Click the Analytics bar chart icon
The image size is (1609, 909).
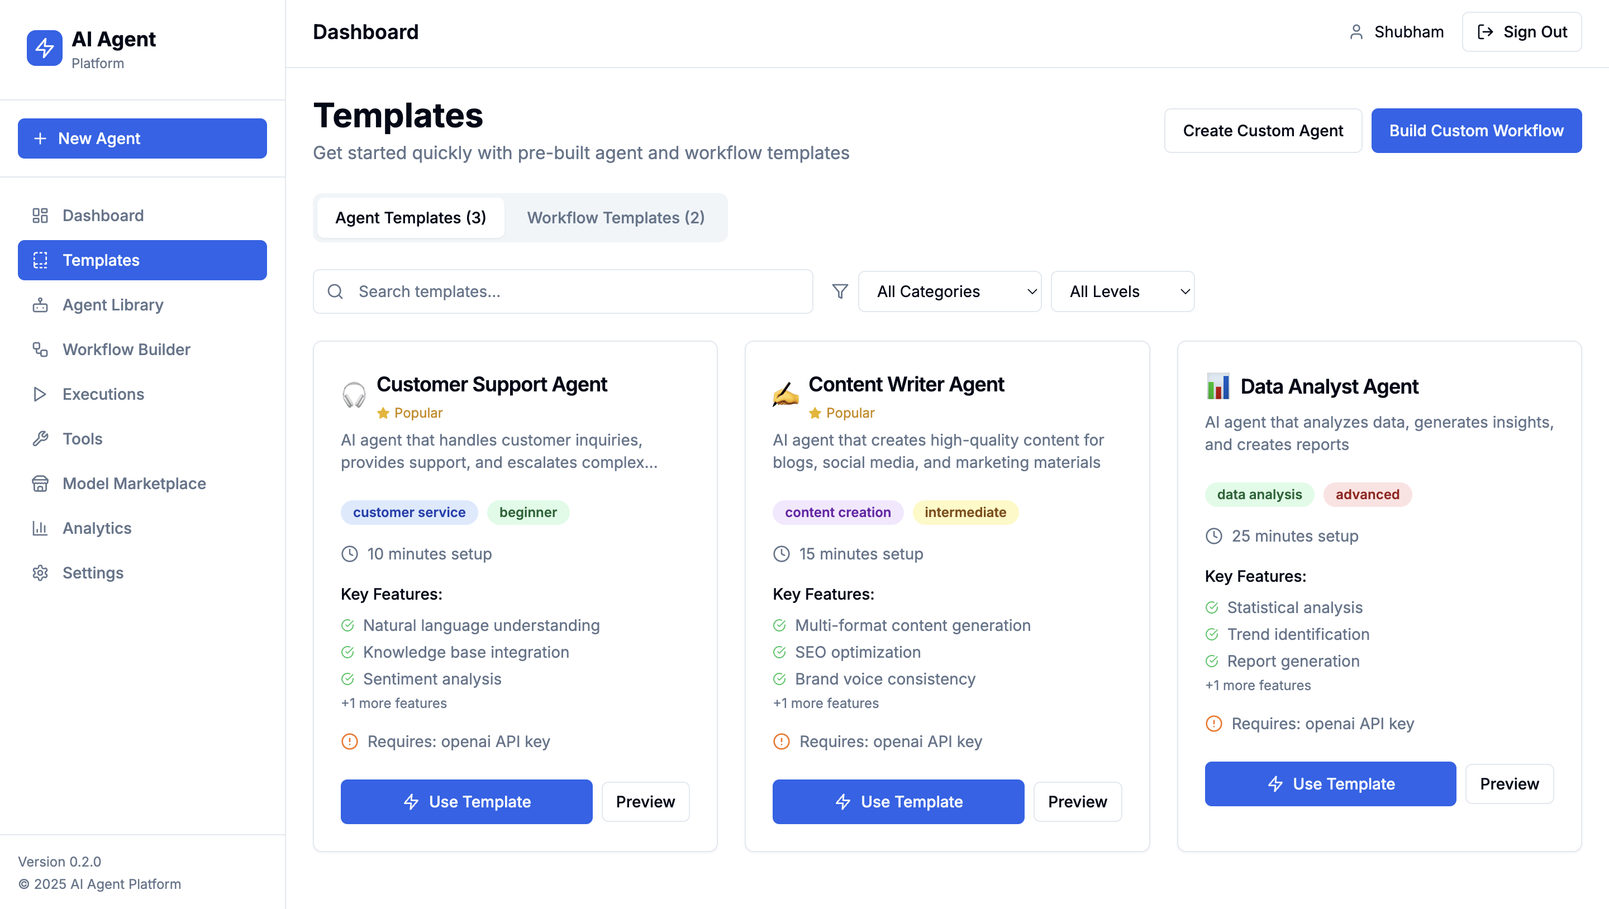(x=40, y=528)
